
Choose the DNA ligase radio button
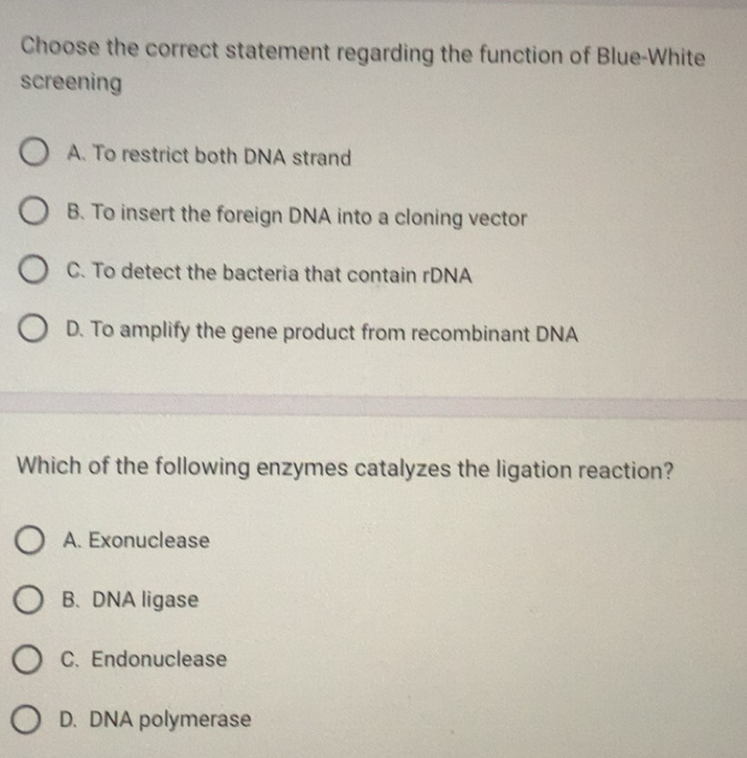28,599
